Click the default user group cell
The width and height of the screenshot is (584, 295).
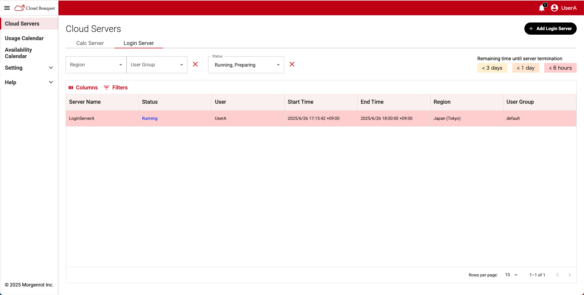[x=540, y=118]
